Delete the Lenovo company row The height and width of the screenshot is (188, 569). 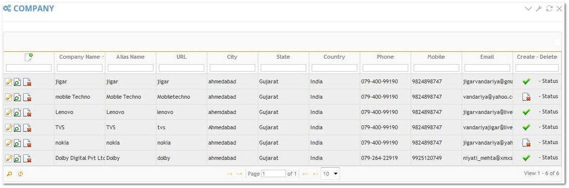(27, 113)
